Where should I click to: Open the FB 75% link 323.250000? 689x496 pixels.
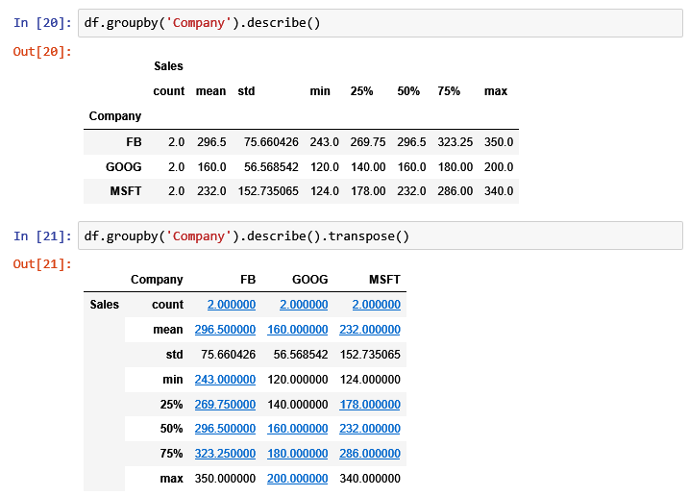(225, 454)
